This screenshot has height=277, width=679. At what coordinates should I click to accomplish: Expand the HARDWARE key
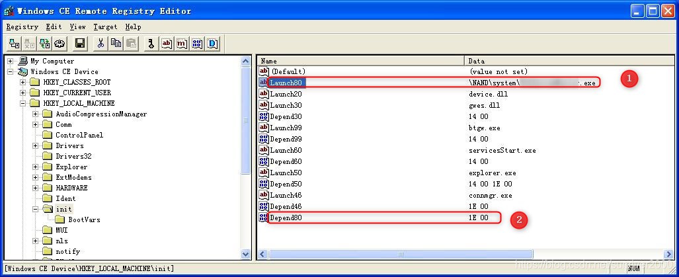tap(36, 188)
